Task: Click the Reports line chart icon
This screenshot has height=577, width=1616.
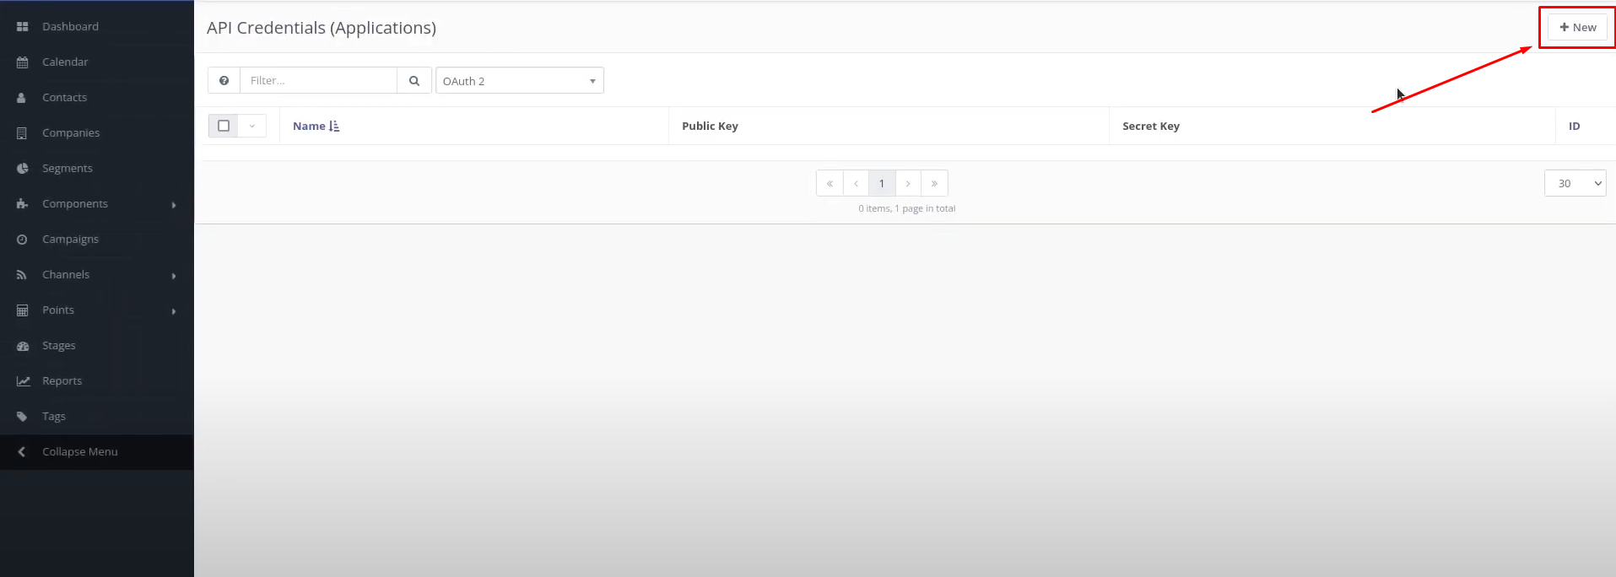Action: coord(23,381)
